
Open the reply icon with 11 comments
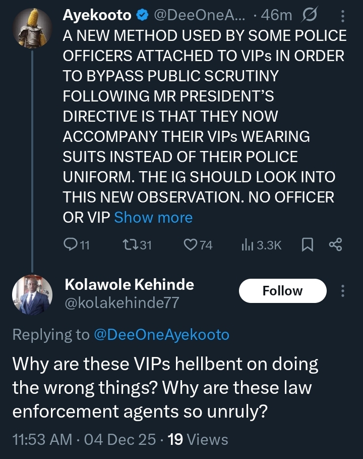coord(69,245)
